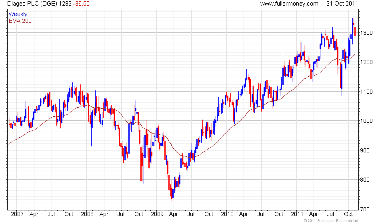Screen dimensions: 392x224
Task: Click the 1100 price axis label
Action: coord(366,92)
